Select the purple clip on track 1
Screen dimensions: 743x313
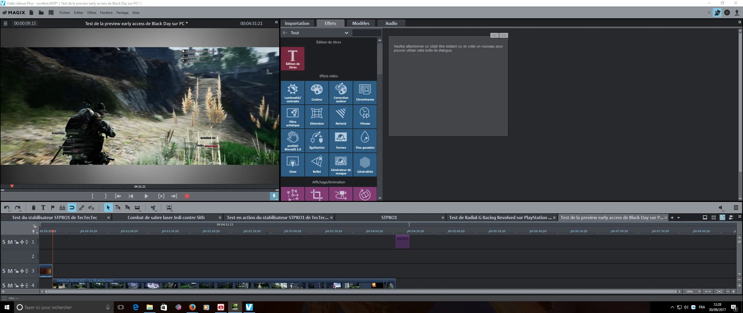(x=402, y=242)
